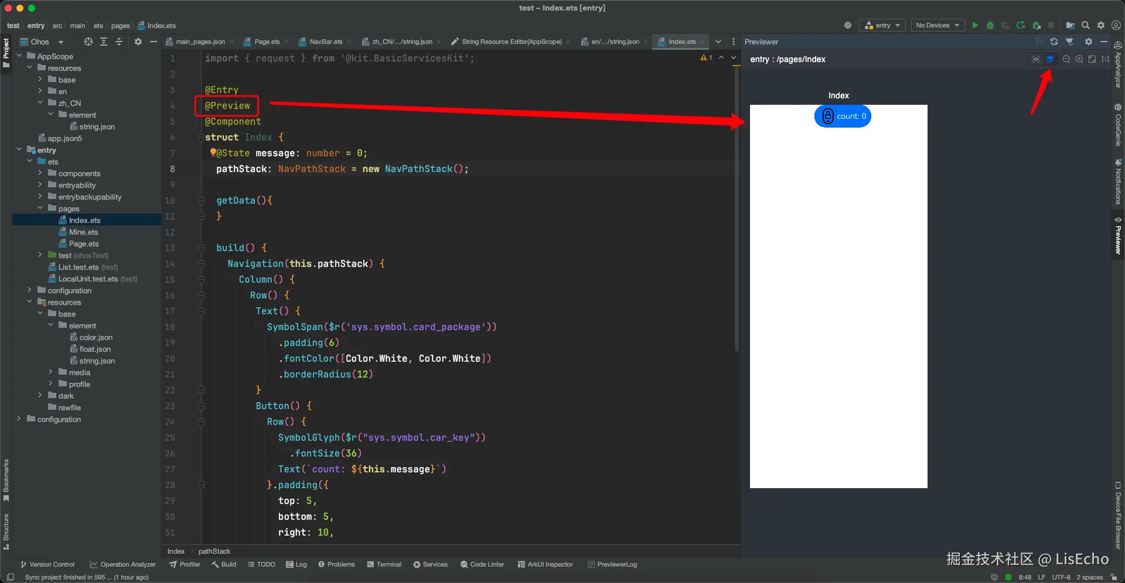1125x583 pixels.
Task: Fit preview to window with the frame icon
Action: [x=1092, y=59]
